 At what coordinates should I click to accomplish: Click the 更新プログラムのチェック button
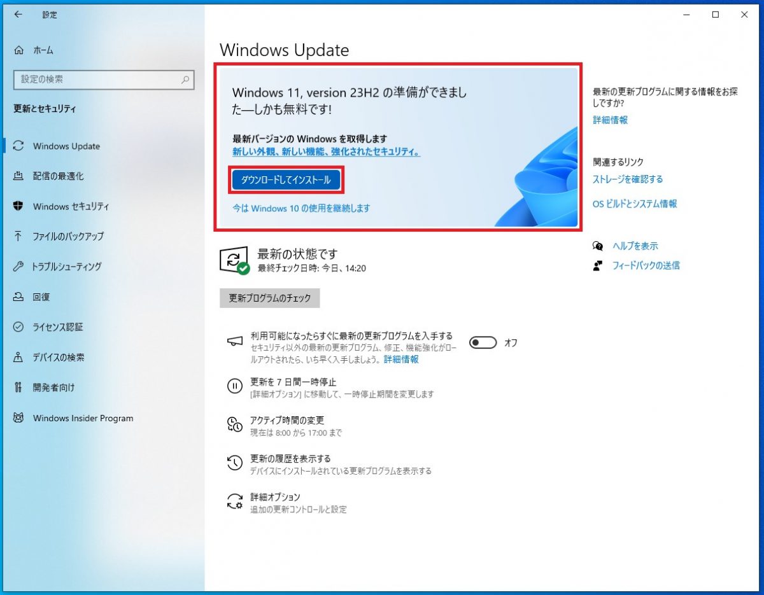(269, 298)
